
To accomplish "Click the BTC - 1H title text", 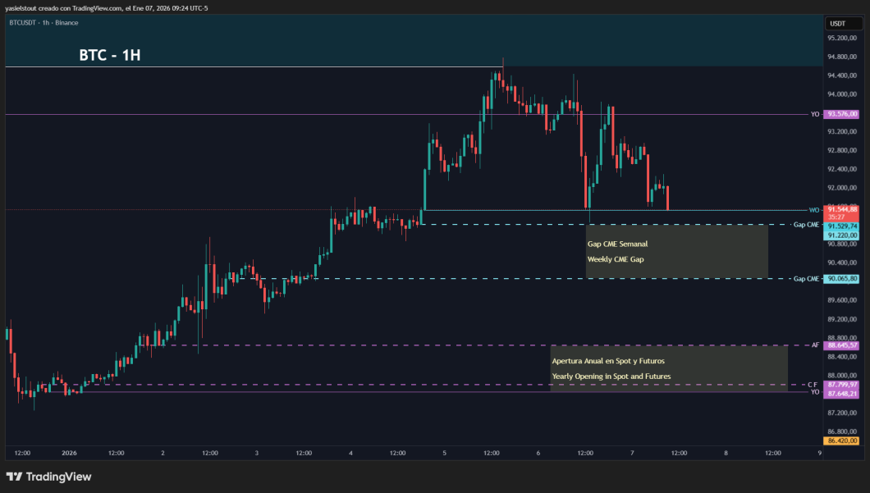I will [110, 55].
